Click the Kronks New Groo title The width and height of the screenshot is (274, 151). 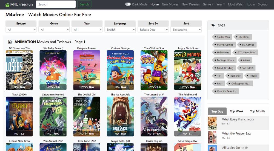19,141
